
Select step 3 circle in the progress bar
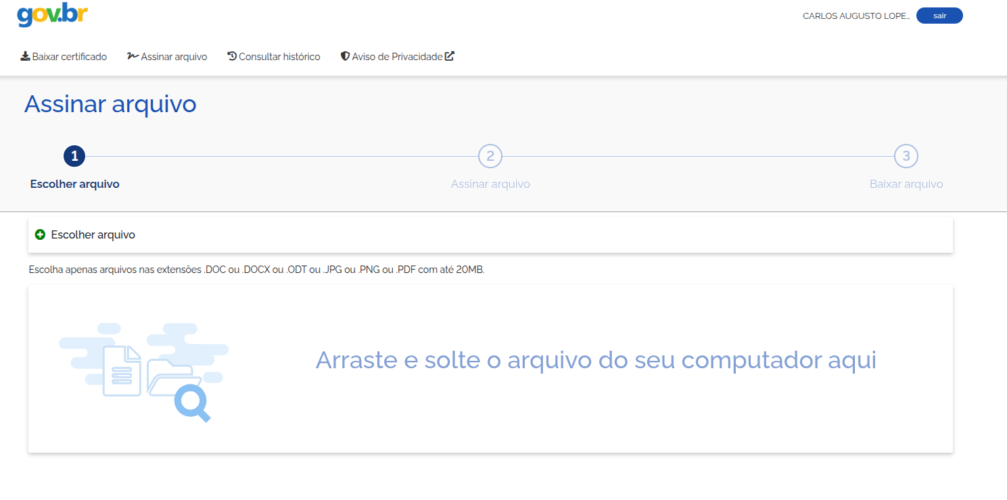click(x=906, y=156)
